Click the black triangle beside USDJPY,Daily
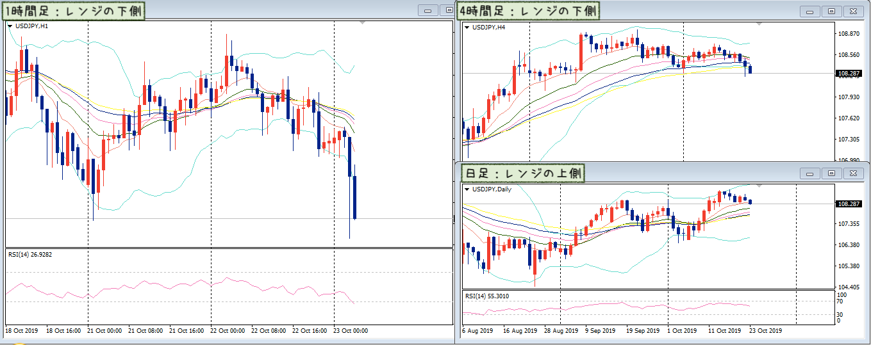 pyautogui.click(x=467, y=189)
